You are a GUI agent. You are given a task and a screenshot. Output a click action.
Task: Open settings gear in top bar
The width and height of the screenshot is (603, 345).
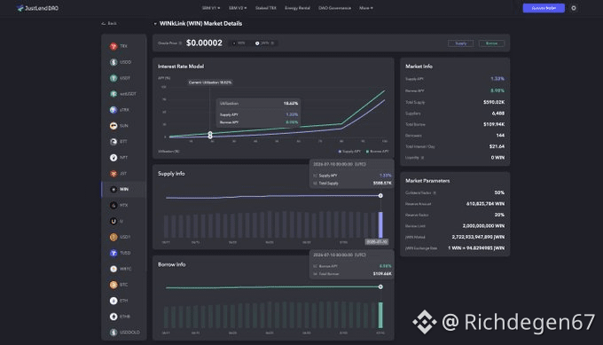tap(574, 8)
